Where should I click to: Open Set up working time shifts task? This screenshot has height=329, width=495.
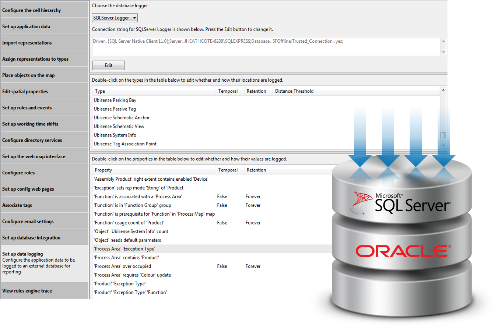tap(45, 124)
